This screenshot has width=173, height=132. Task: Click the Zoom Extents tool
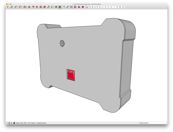[71, 7]
